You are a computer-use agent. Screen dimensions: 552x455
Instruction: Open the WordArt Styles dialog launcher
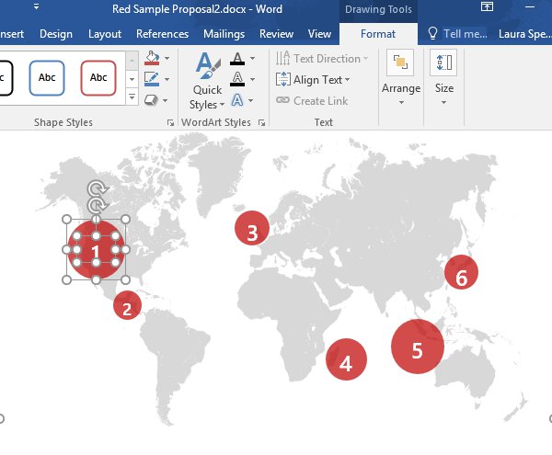(261, 122)
